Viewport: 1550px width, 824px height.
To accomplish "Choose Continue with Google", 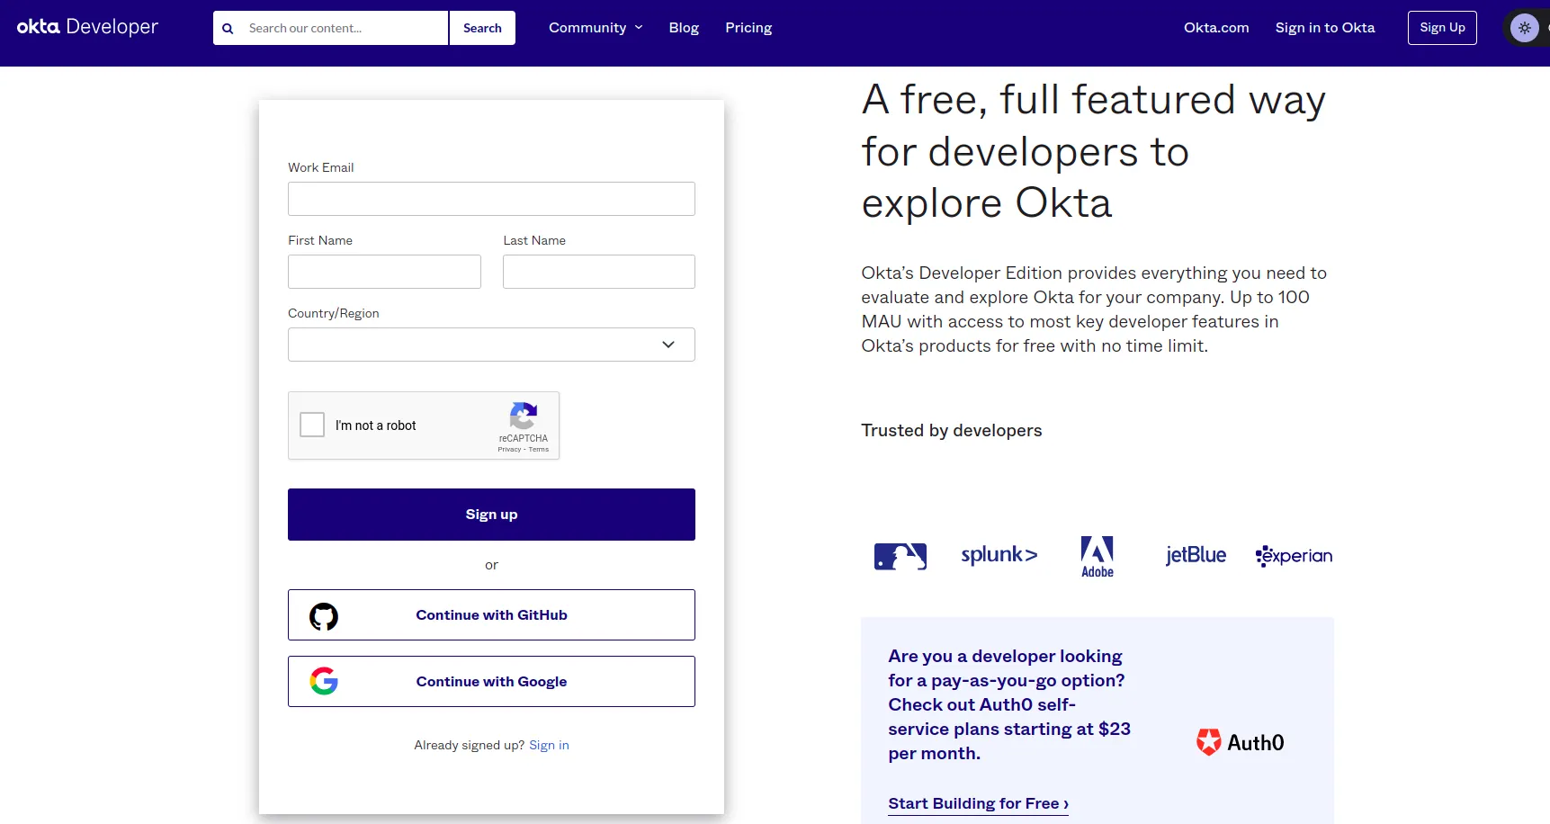I will coord(491,682).
